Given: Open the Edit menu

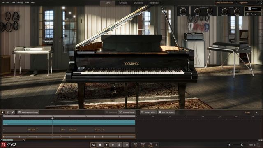Looking at the screenshot, I should (x=8, y=3).
